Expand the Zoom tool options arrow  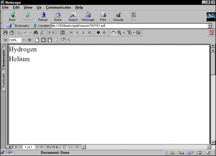[x=124, y=32]
